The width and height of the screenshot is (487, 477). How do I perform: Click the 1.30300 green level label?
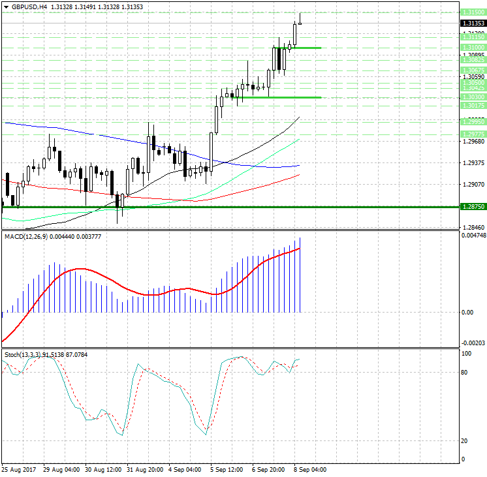click(x=473, y=97)
